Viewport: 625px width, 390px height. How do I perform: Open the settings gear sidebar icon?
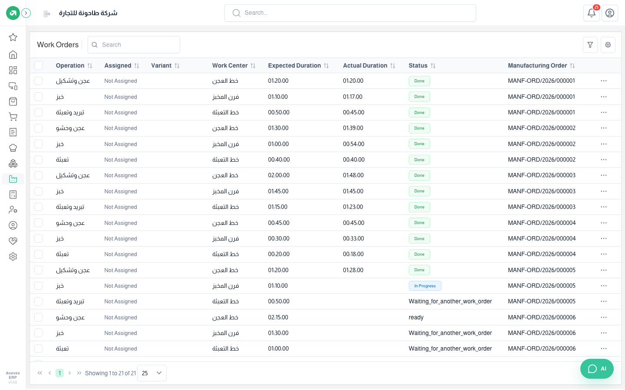tap(13, 257)
